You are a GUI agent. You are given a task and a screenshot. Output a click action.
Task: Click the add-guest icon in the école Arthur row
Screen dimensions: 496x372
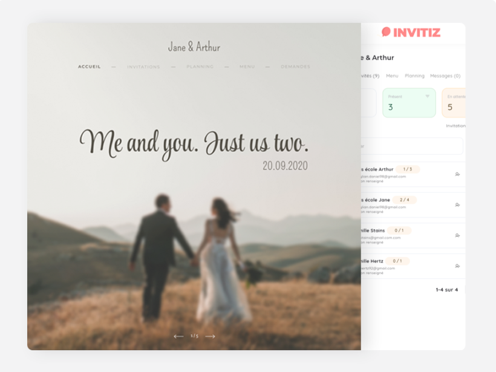(x=457, y=174)
